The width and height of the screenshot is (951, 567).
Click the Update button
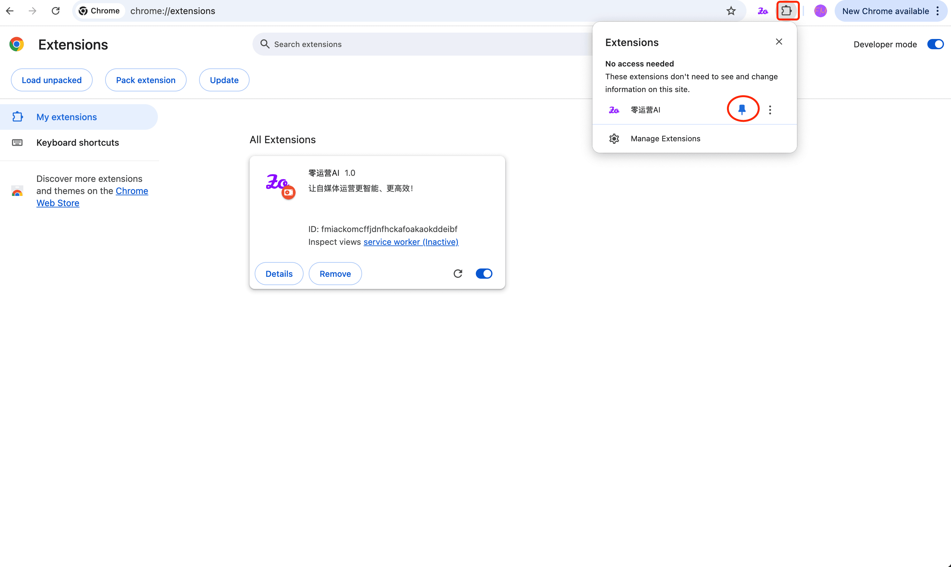coord(223,80)
